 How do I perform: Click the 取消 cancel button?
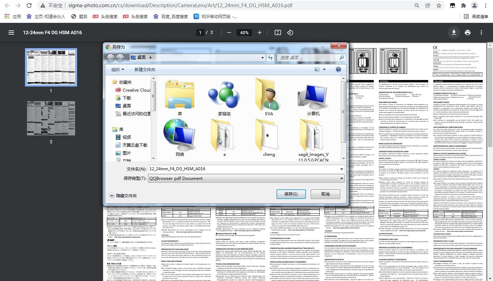point(325,194)
